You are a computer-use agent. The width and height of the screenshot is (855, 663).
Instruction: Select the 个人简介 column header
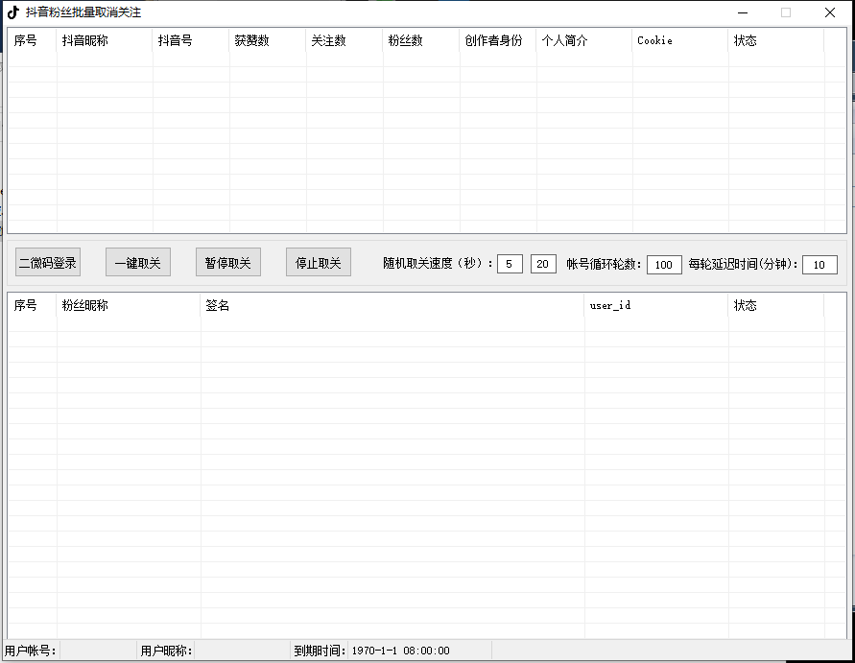coord(584,40)
